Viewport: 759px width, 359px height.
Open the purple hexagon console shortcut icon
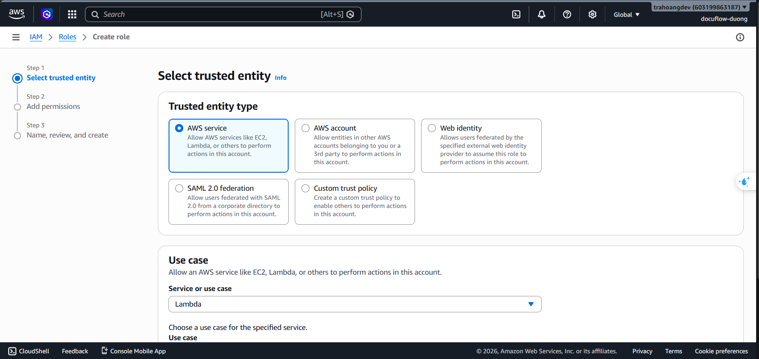[47, 14]
